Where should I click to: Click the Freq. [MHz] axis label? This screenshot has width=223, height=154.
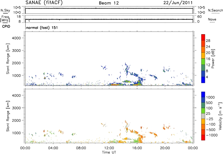pyautogui.click(x=5, y=19)
